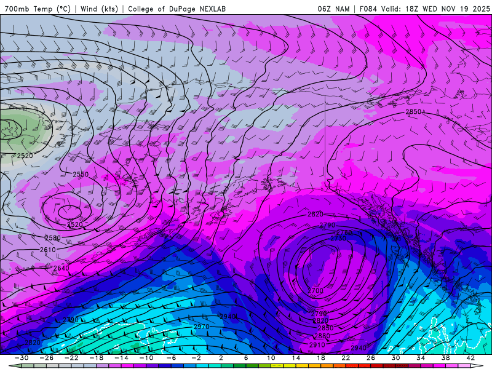The image size is (492, 369).
Task: Click the '700mb Temp (°C)' title text
Action: pyautogui.click(x=38, y=9)
